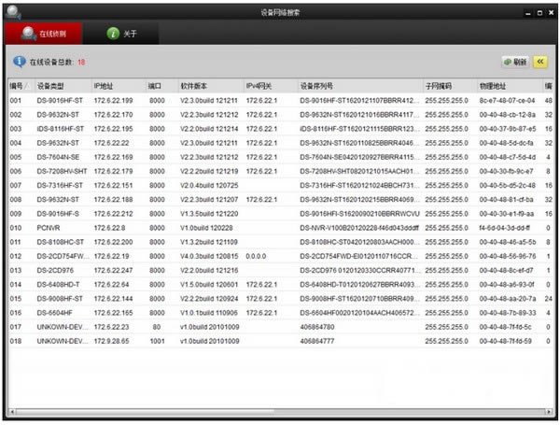560x425 pixels.
Task: Click version V1.0.1build 110906
Action: point(209,313)
